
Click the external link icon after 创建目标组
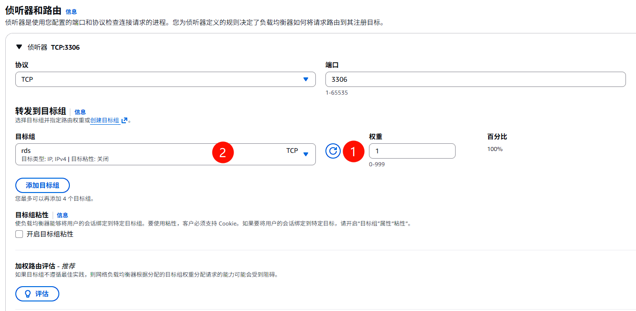124,120
